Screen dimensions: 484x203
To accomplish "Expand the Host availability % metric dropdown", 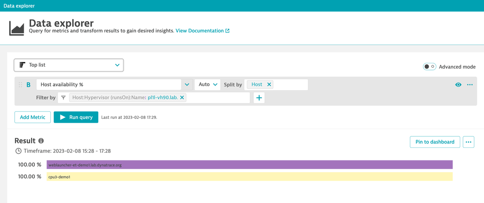I will 187,85.
